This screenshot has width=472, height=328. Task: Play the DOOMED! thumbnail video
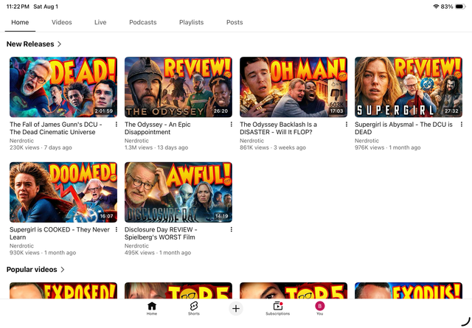coord(63,192)
